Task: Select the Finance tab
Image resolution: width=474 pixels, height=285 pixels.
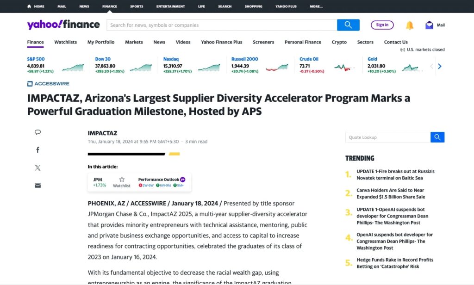Action: 35,42
